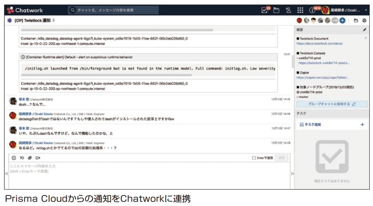
Task: Start a video call with the camera icon
Action: 38,158
